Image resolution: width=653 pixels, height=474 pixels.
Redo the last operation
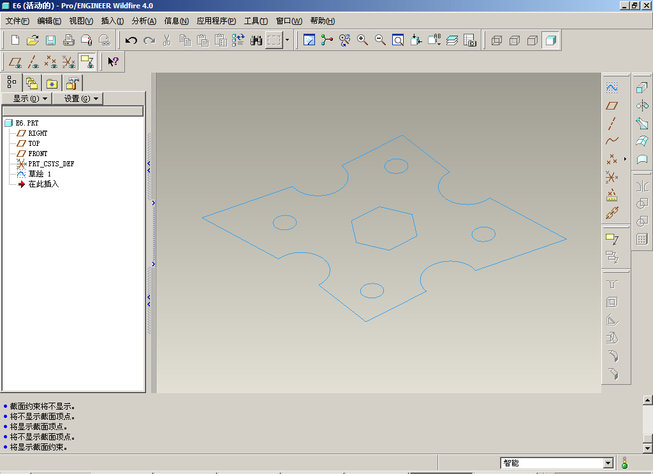pyautogui.click(x=149, y=40)
